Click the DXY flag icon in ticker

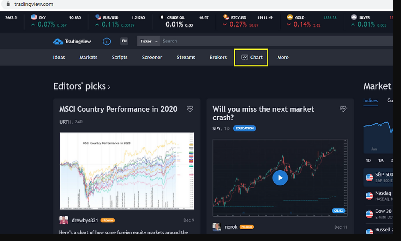34,17
